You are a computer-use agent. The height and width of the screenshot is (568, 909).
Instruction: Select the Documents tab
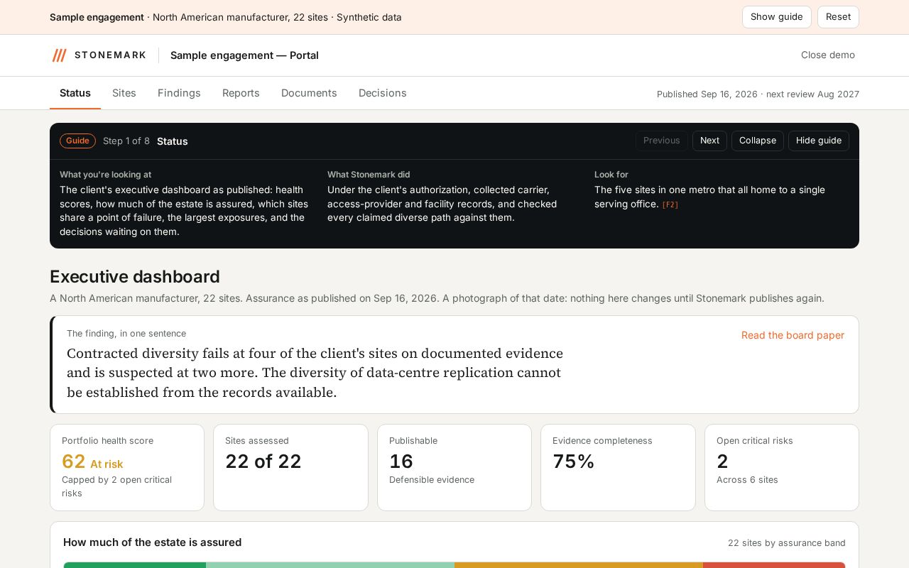[x=309, y=93]
